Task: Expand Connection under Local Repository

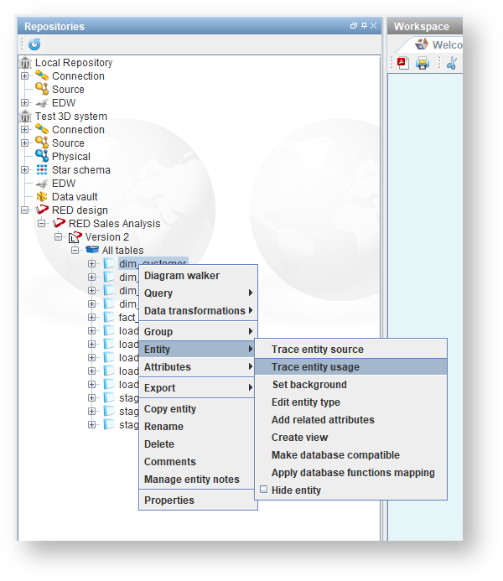Action: [x=25, y=76]
